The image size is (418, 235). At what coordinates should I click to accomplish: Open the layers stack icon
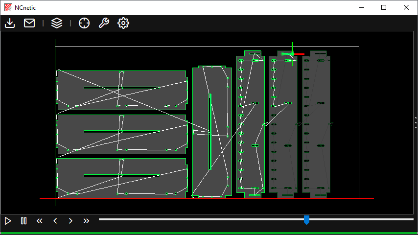point(57,23)
